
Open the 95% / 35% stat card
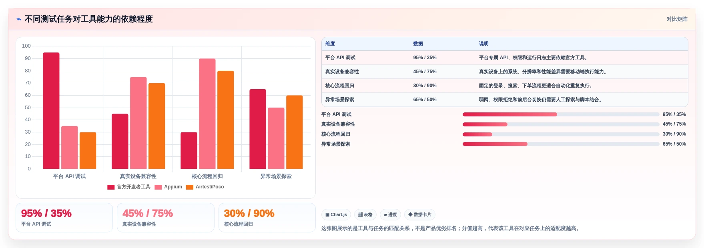tap(64, 218)
